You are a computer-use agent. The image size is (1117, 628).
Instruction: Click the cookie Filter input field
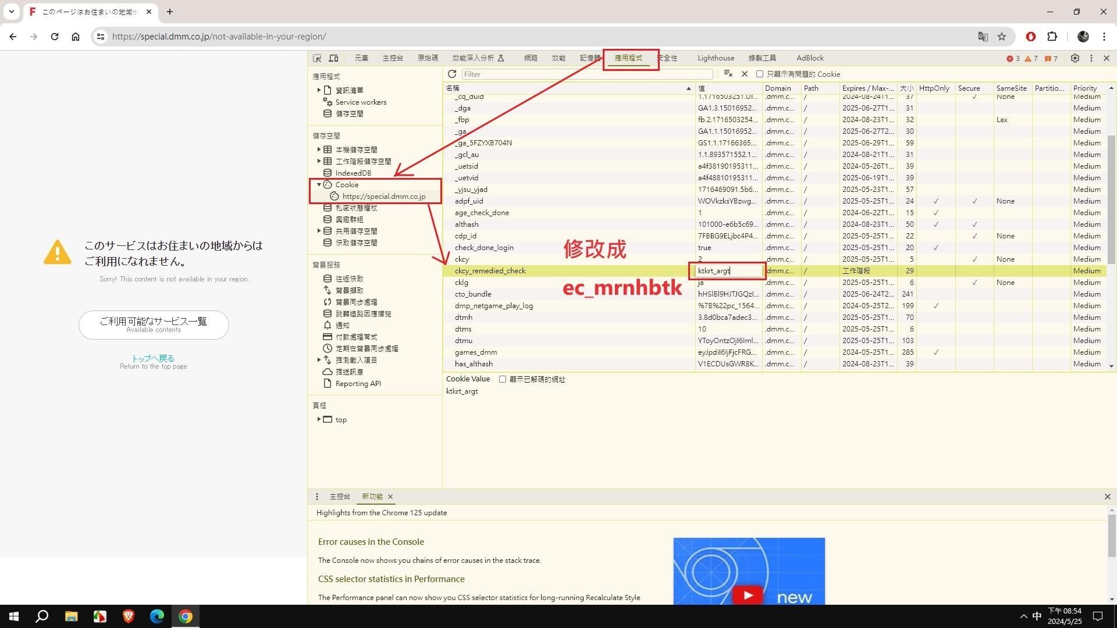pyautogui.click(x=588, y=74)
